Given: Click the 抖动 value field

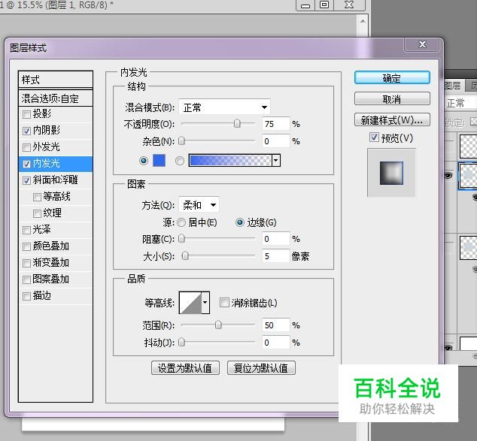Looking at the screenshot, I should (275, 343).
